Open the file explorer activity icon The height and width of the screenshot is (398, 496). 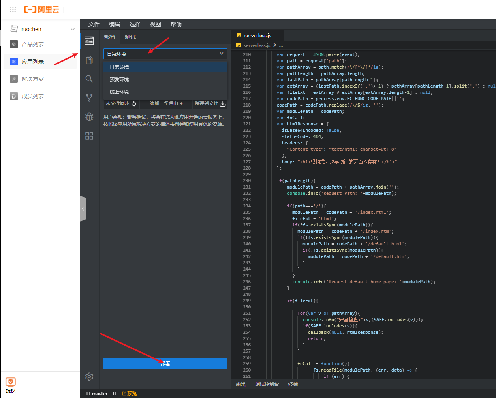coord(89,60)
